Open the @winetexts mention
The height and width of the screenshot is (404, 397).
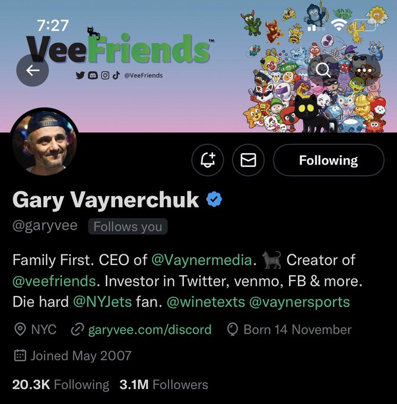(206, 302)
